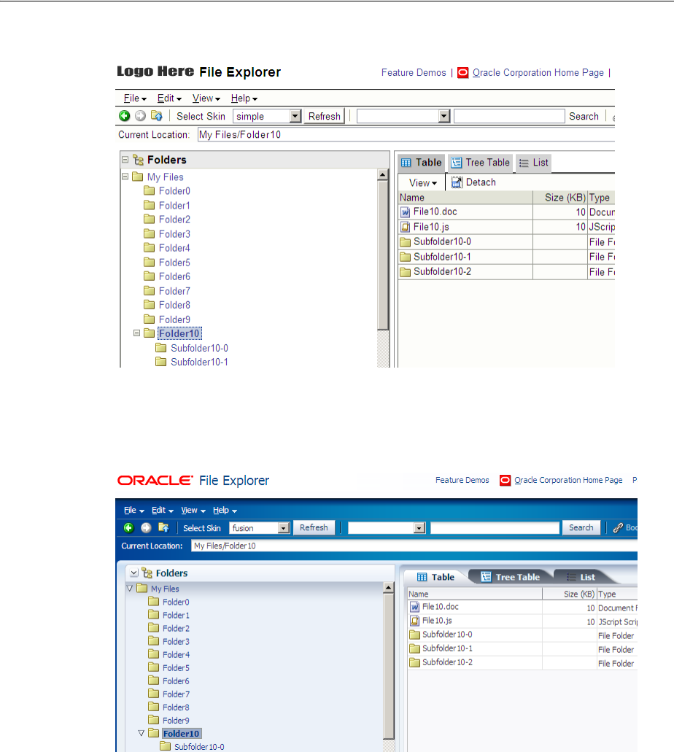The width and height of the screenshot is (674, 752).
Task: Click Current Location field in fusion skin
Action: tap(414, 546)
